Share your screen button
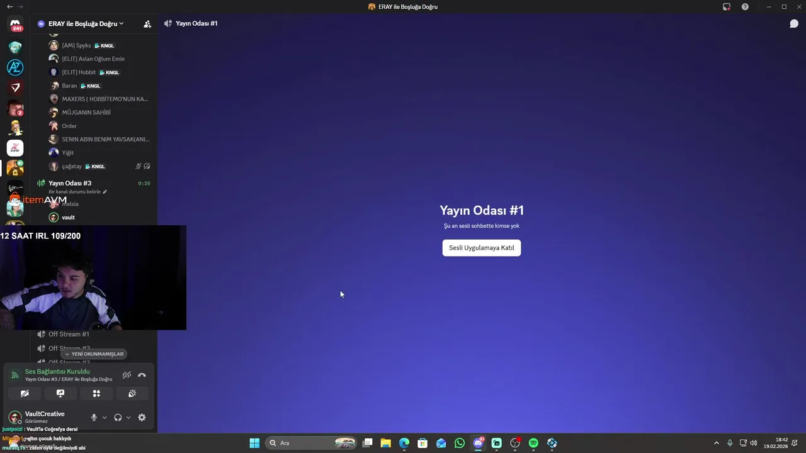Screen dimensions: 806x453 click(60, 393)
